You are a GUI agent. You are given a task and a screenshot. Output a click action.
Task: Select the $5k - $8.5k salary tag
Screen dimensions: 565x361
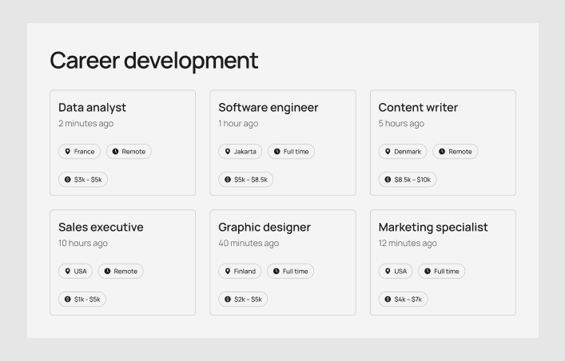pyautogui.click(x=245, y=180)
